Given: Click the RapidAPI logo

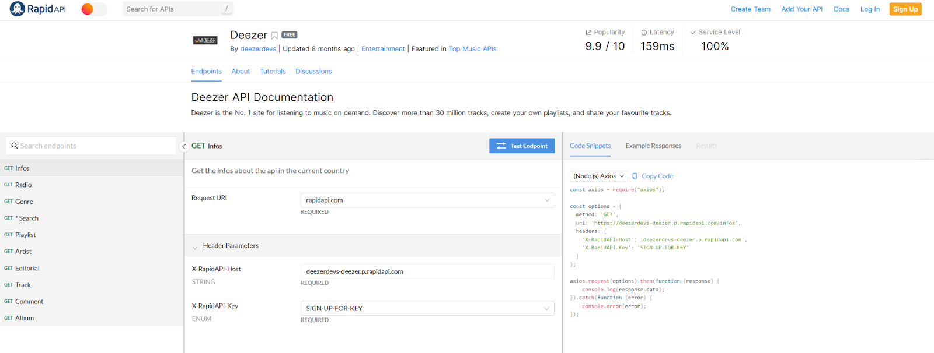Looking at the screenshot, I should pos(38,9).
